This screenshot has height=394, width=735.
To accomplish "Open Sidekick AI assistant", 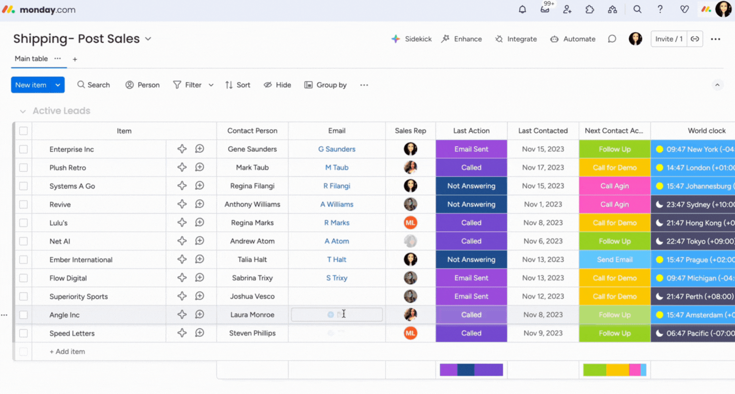I will pos(412,39).
